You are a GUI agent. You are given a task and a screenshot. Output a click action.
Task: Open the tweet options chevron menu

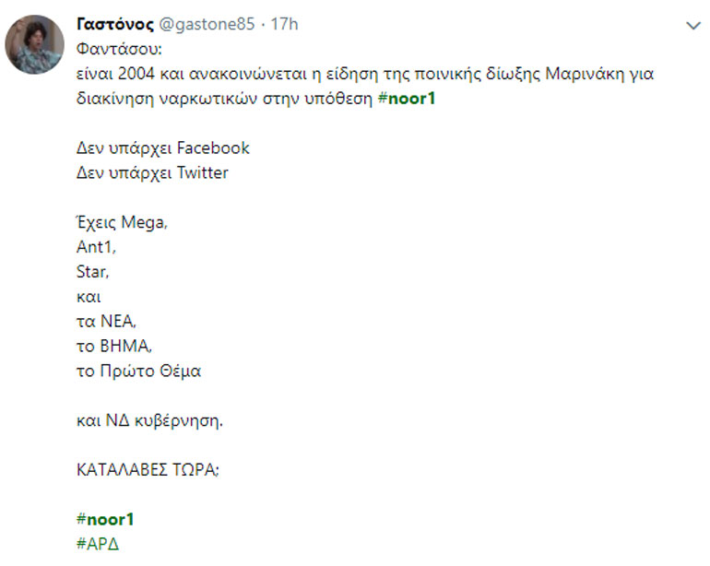click(x=693, y=27)
